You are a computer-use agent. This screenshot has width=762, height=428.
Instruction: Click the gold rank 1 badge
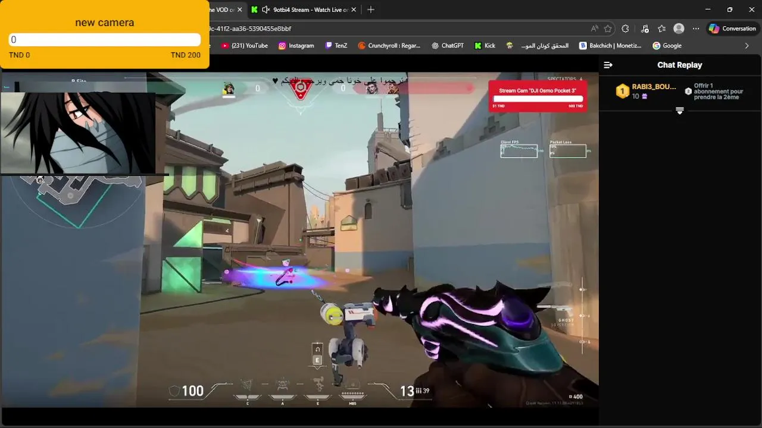click(622, 91)
